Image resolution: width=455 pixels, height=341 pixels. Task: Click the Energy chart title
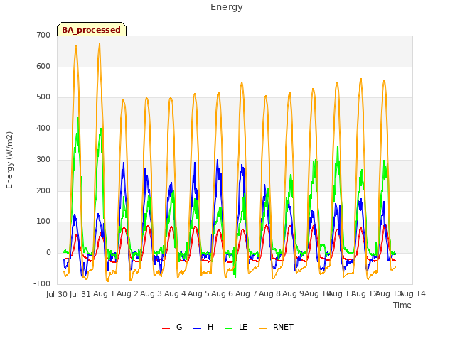(x=227, y=7)
